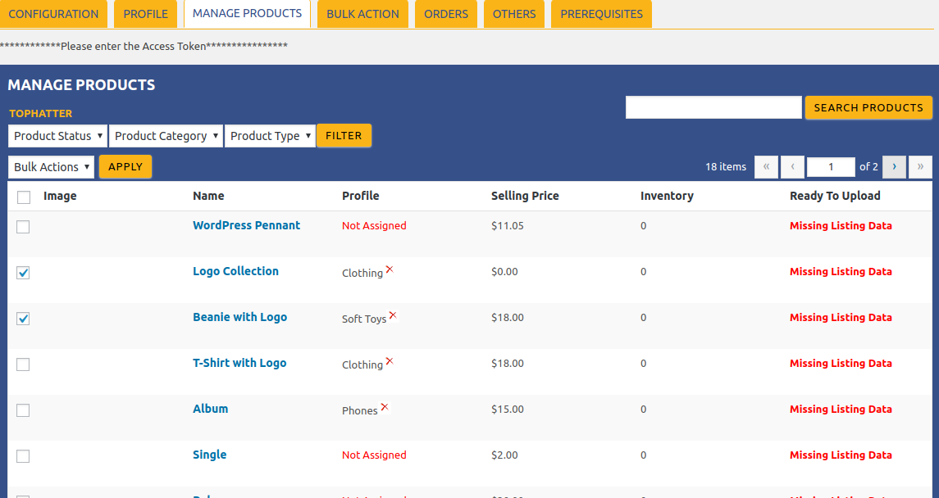This screenshot has width=939, height=498.
Task: Open the Bulk Actions dropdown
Action: pyautogui.click(x=52, y=167)
